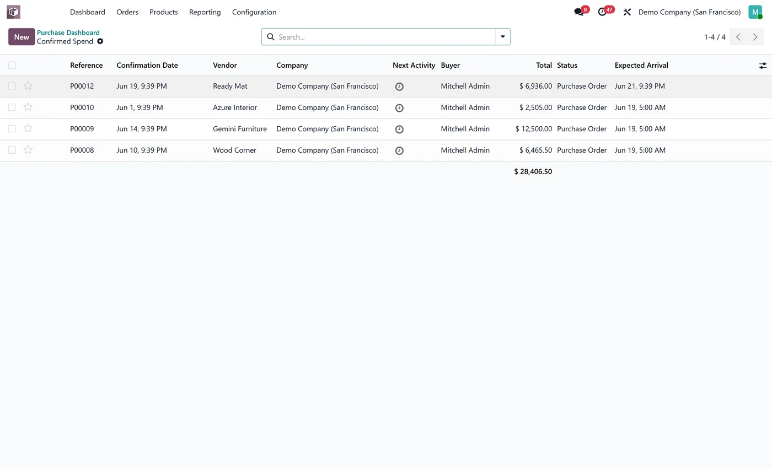Click the $ 6,936.00 total cell
The height and width of the screenshot is (469, 772).
(x=535, y=86)
